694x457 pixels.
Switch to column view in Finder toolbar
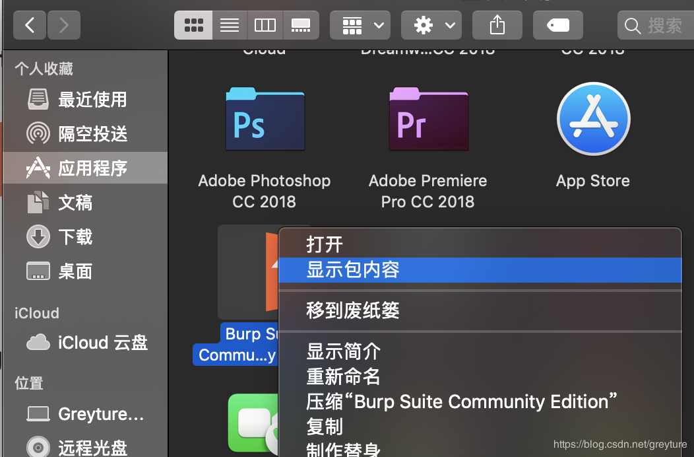(265, 25)
